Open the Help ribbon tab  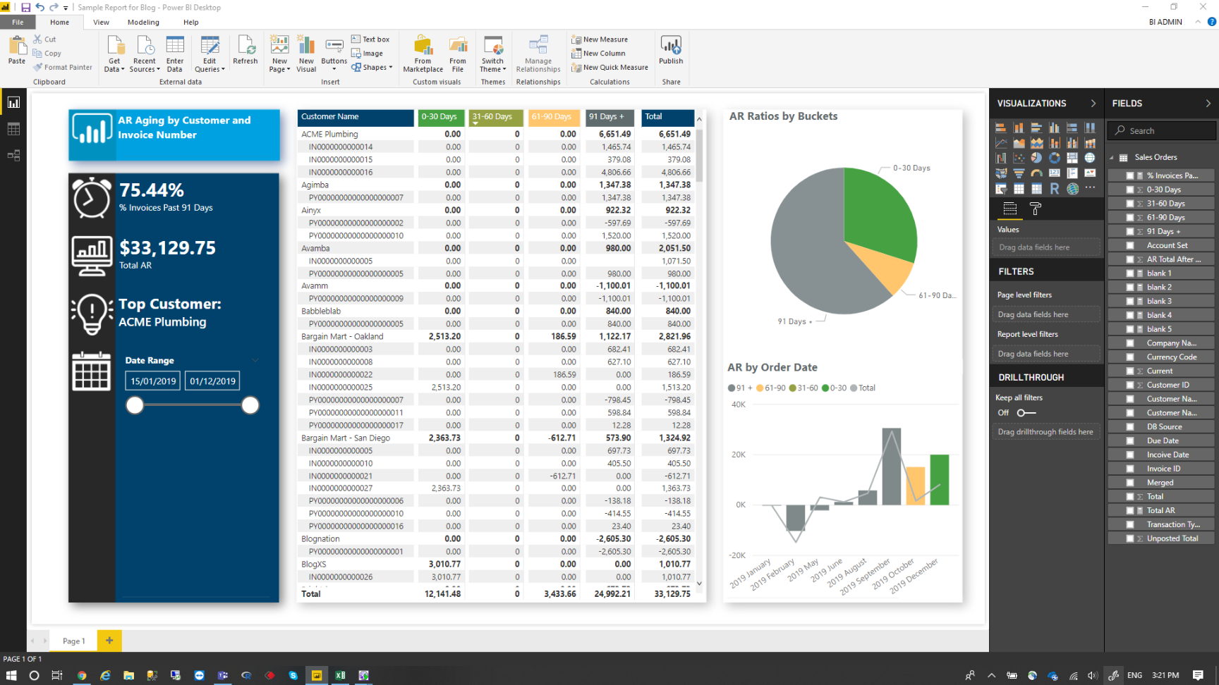coord(191,23)
